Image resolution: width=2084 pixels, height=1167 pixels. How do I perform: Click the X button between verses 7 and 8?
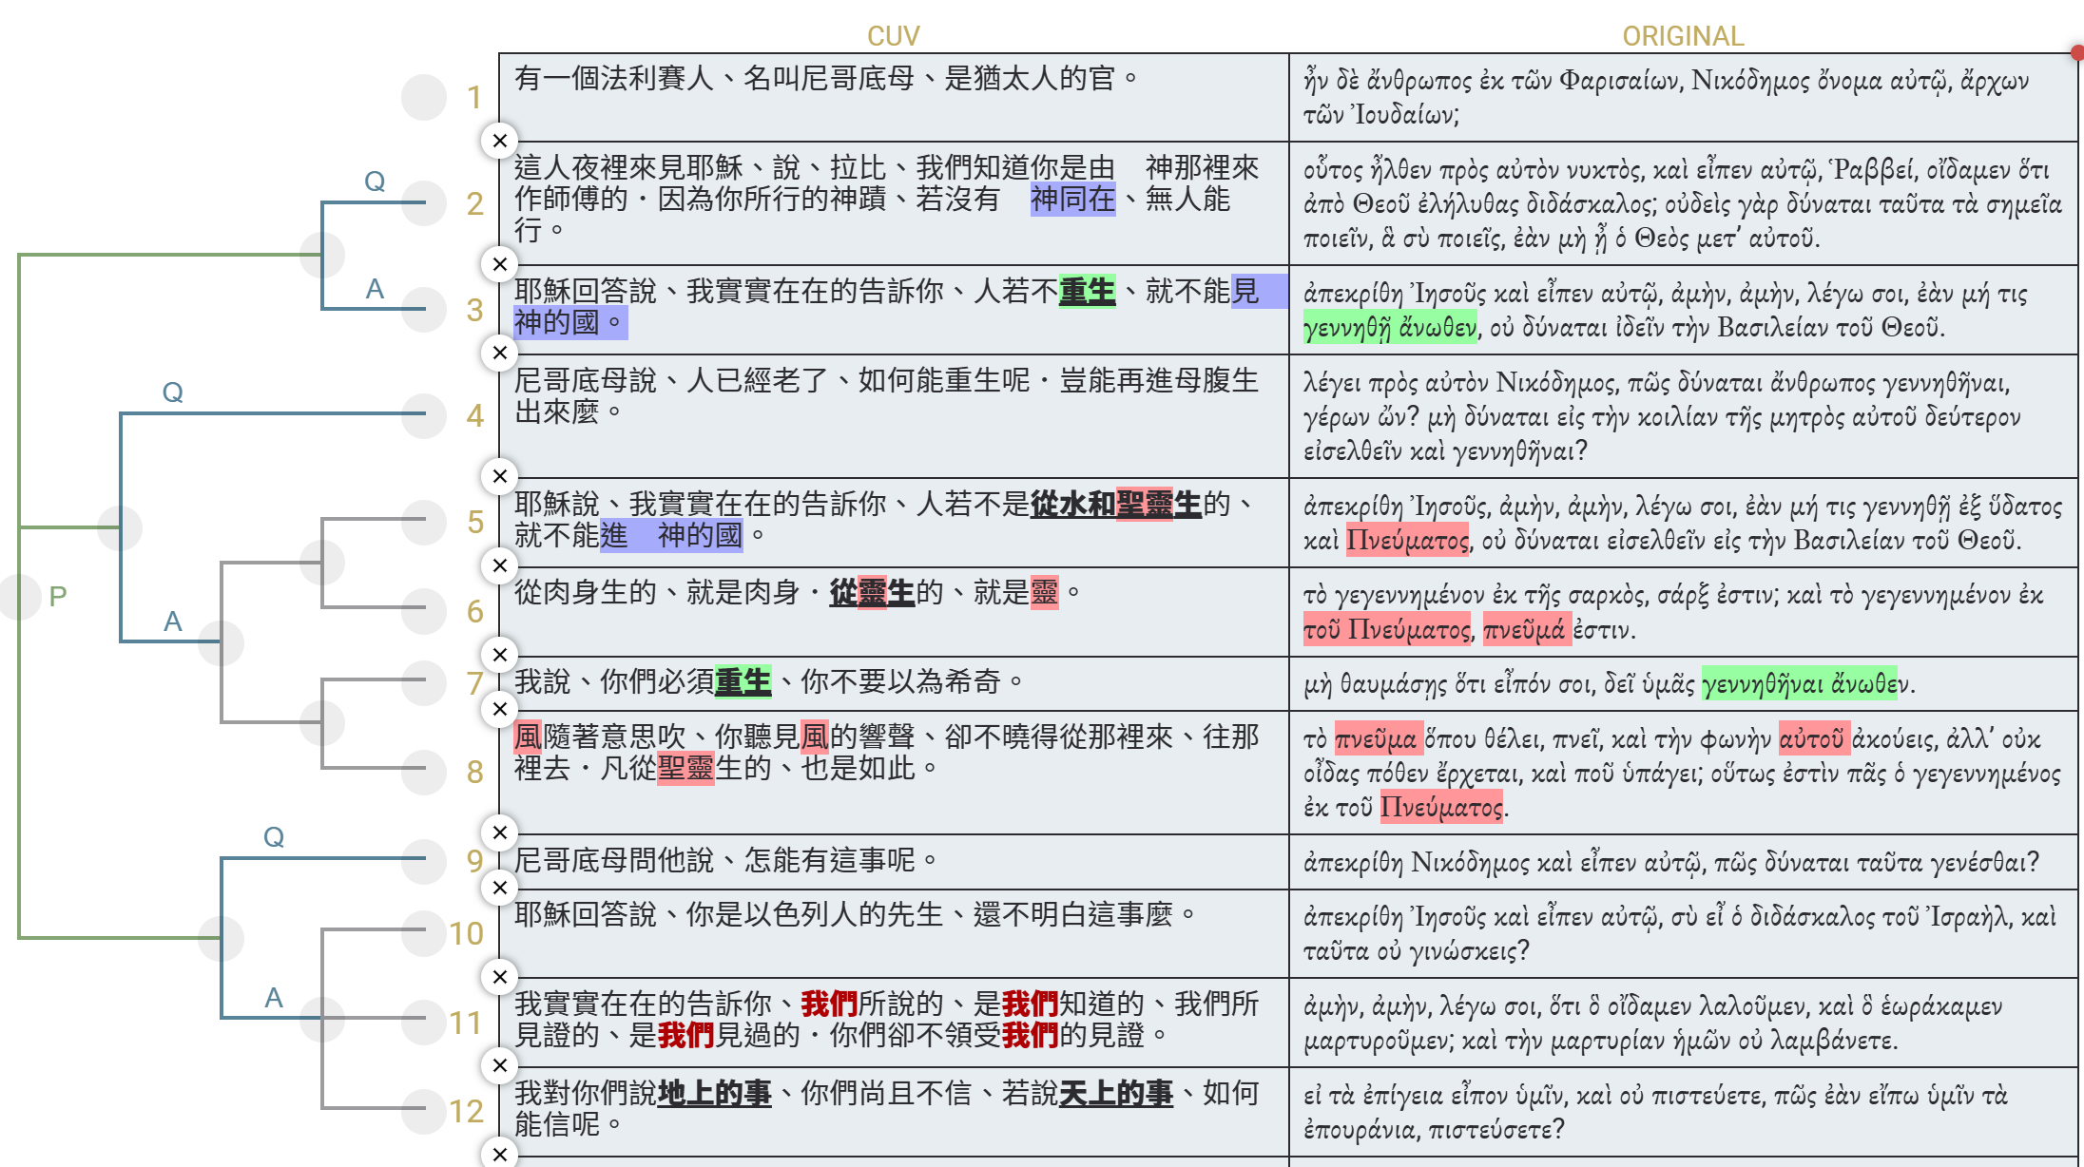coord(500,709)
